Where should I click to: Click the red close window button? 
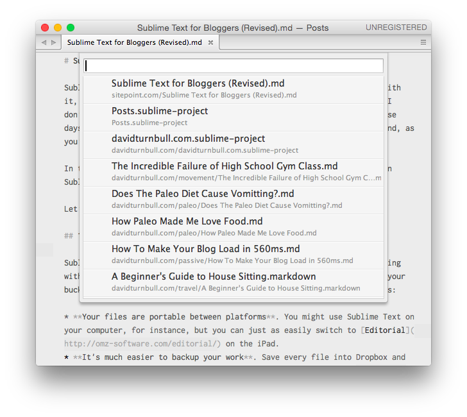click(45, 28)
